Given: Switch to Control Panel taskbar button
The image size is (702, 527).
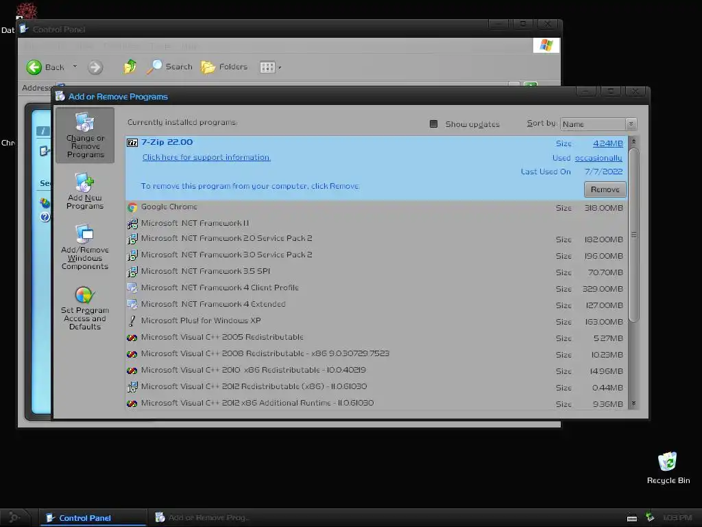Looking at the screenshot, I should coord(93,517).
